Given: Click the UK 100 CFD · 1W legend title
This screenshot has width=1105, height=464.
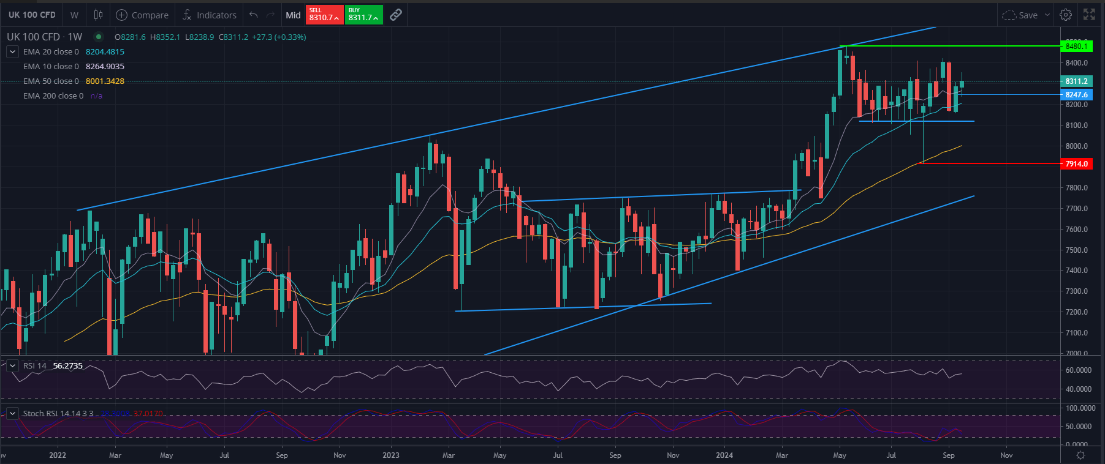Looking at the screenshot, I should [x=44, y=37].
